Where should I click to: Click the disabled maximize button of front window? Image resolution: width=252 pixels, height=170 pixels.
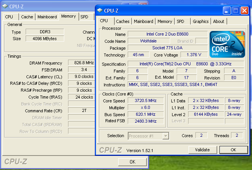pos(236,11)
